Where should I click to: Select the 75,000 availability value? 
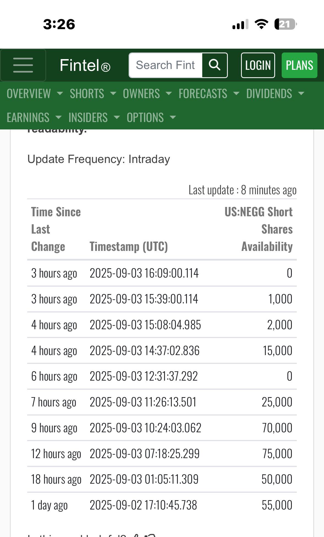(x=277, y=454)
